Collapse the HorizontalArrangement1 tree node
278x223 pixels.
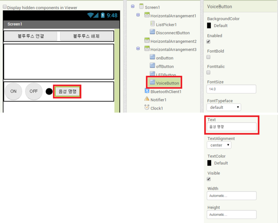(x=138, y=15)
